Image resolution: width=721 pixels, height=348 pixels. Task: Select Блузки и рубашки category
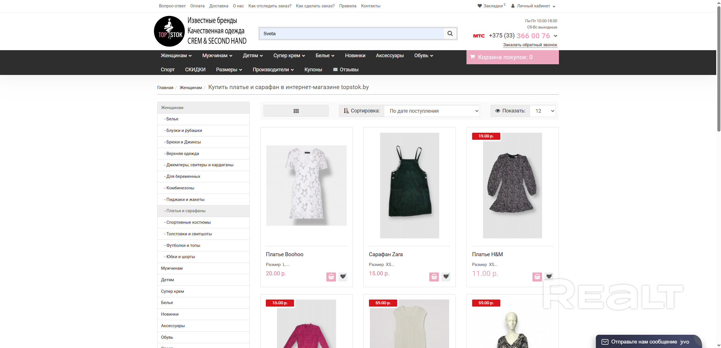[184, 130]
